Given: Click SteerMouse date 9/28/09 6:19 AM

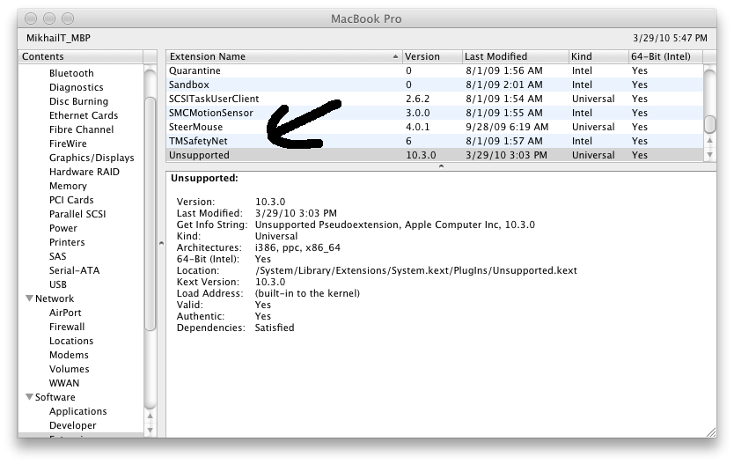Looking at the screenshot, I should point(507,127).
